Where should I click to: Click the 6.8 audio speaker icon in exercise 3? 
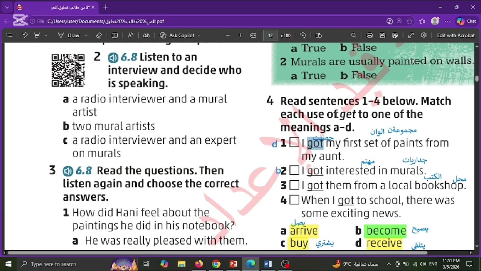pos(68,171)
